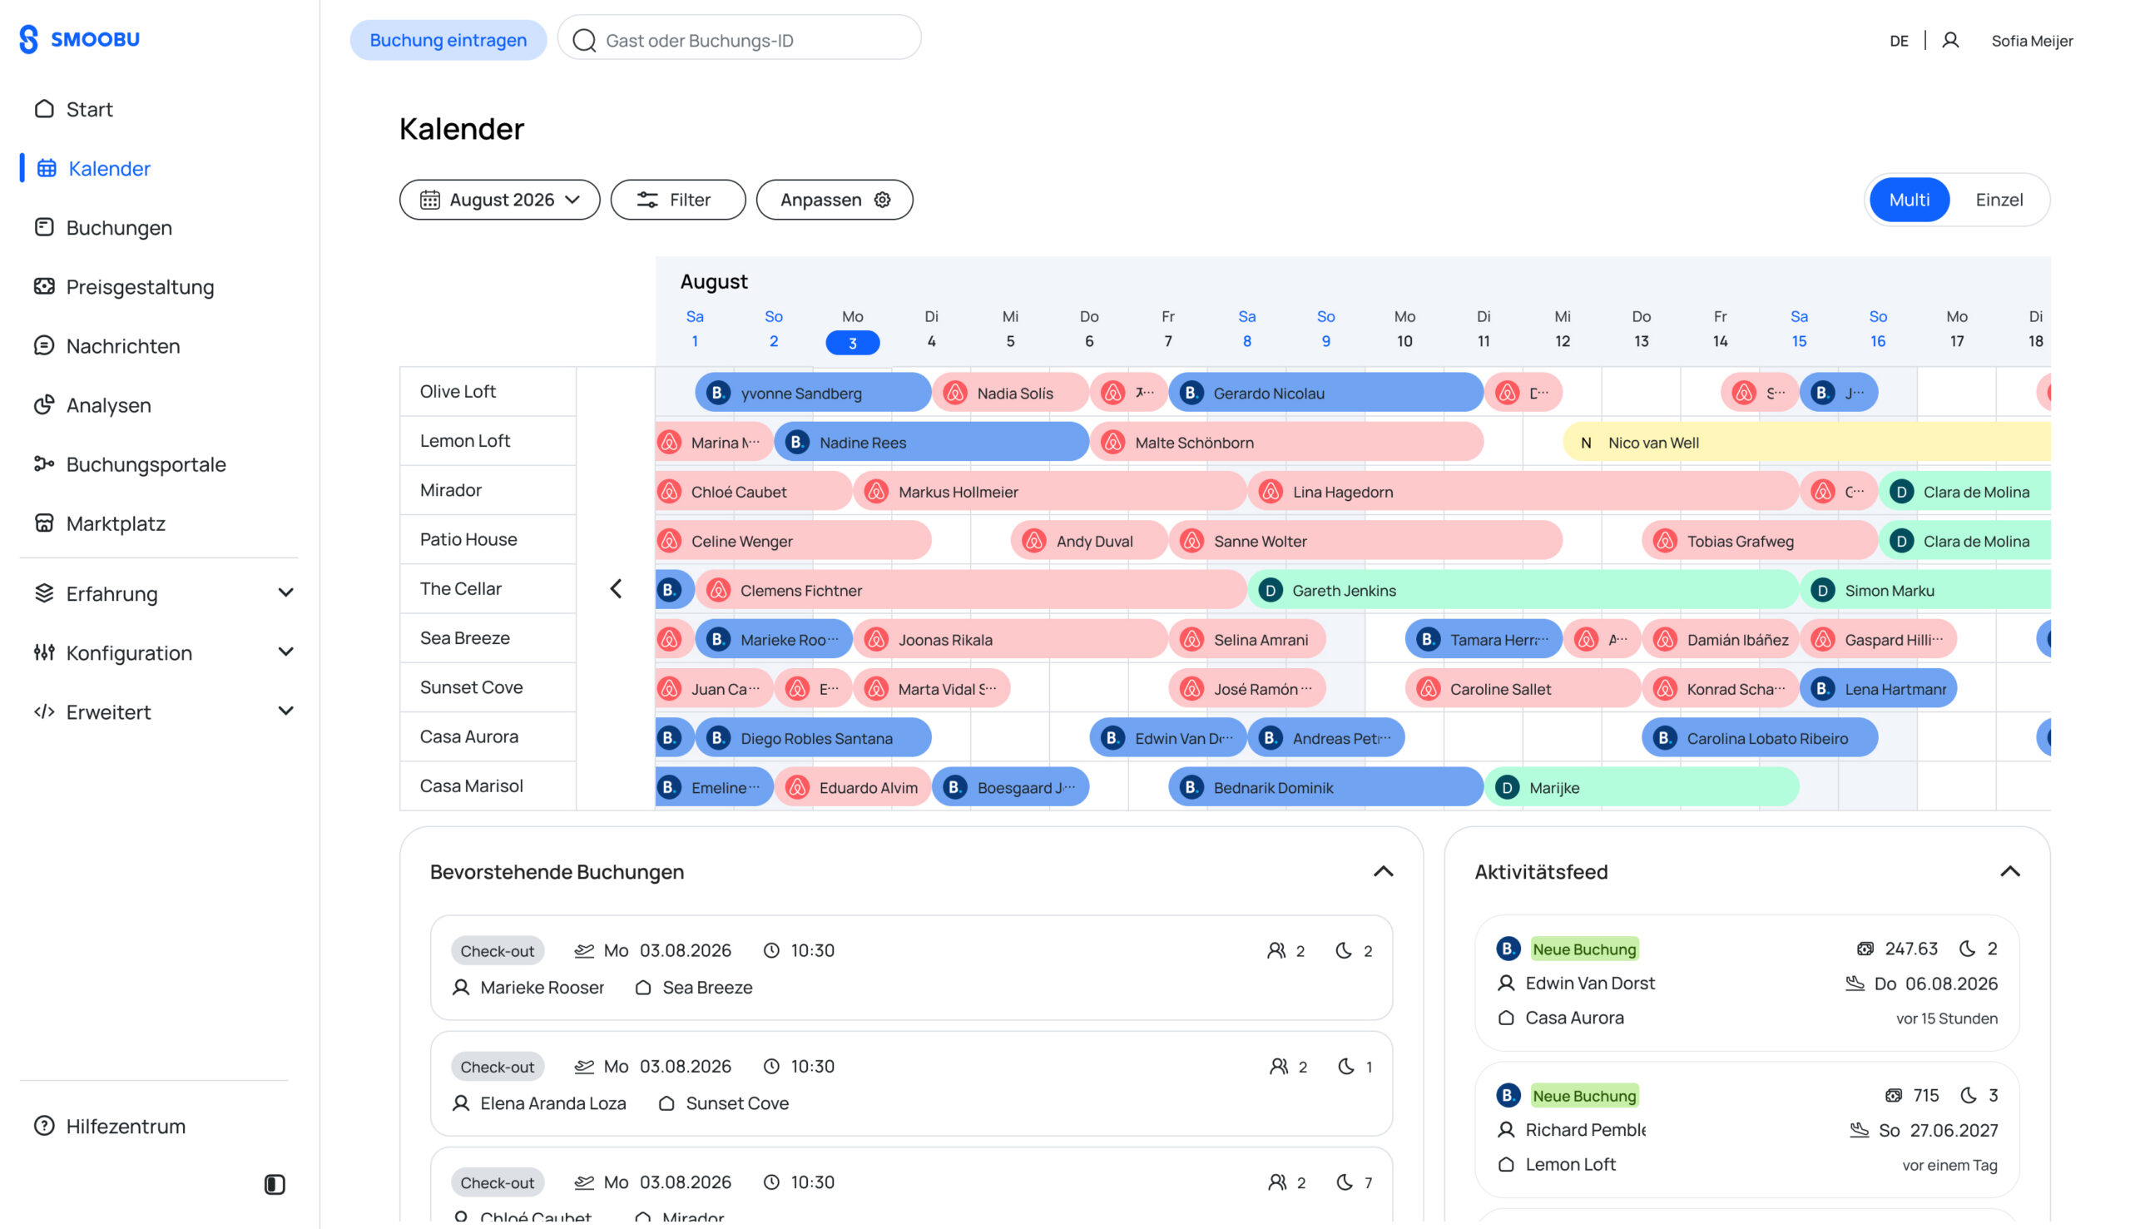This screenshot has width=2130, height=1229.
Task: Toggle sidebar collapse icon at bottom
Action: point(275,1184)
